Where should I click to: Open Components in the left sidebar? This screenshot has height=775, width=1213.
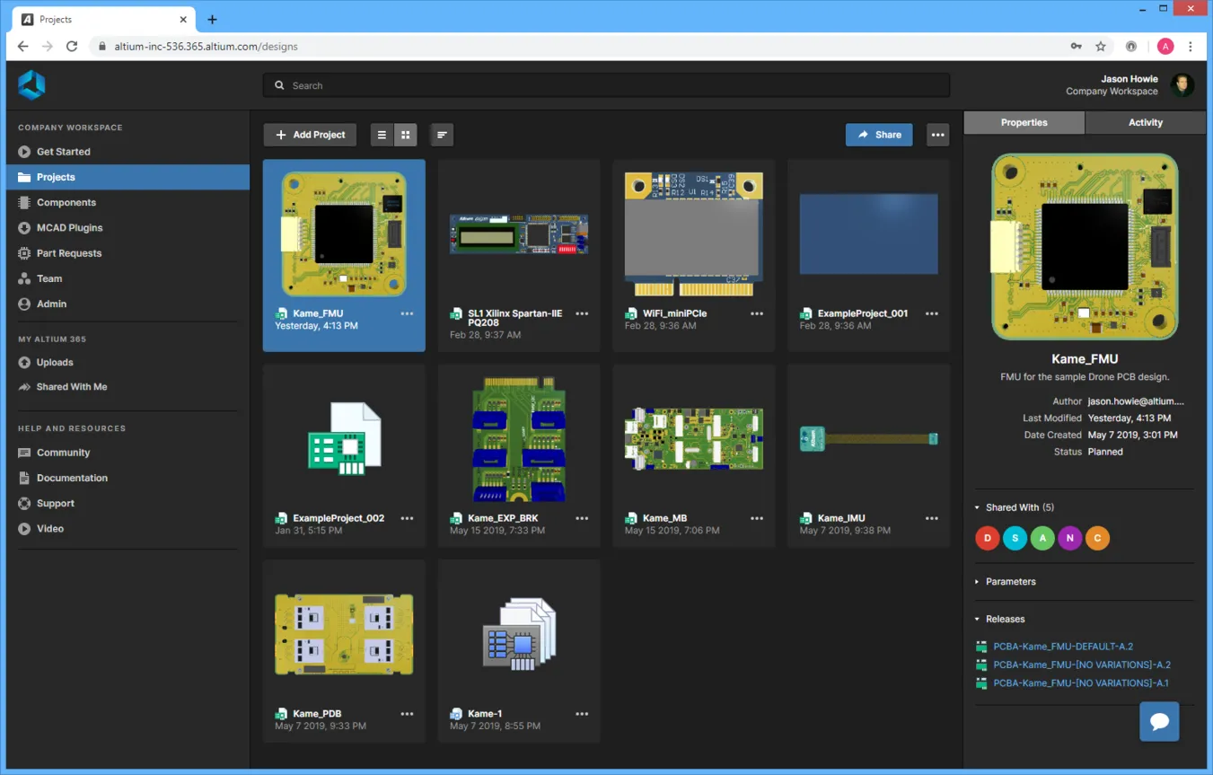(x=66, y=203)
